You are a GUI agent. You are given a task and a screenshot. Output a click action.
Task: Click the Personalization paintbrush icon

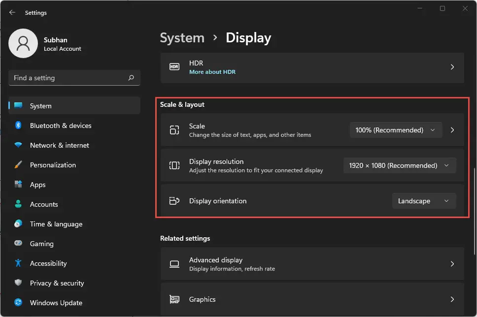(x=18, y=165)
